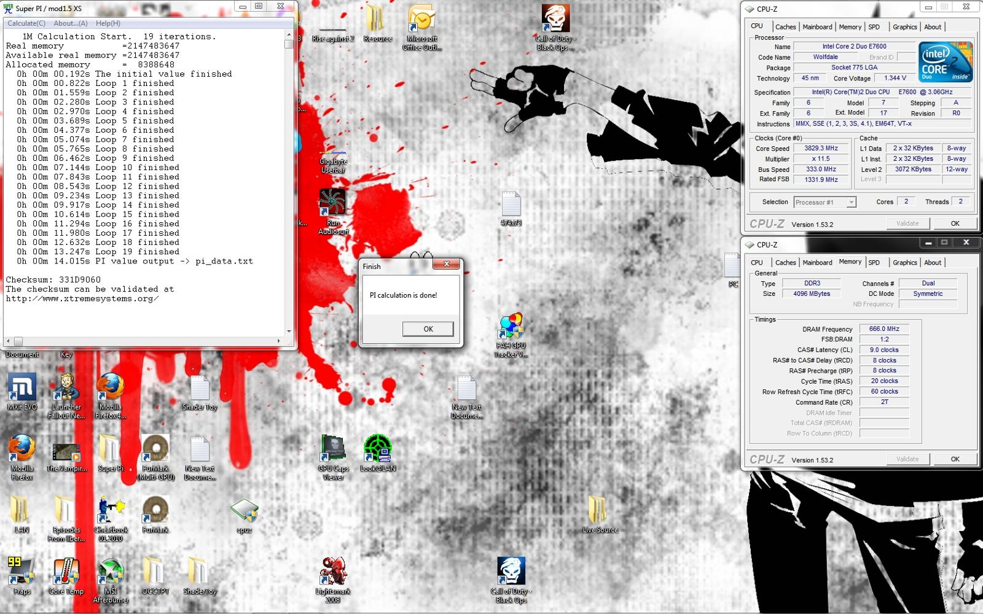Image resolution: width=983 pixels, height=614 pixels.
Task: Open SPD tab in lower CPU-Z window
Action: pyautogui.click(x=874, y=263)
